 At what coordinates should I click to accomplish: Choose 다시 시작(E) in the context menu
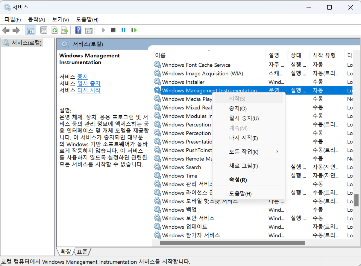tap(248, 138)
